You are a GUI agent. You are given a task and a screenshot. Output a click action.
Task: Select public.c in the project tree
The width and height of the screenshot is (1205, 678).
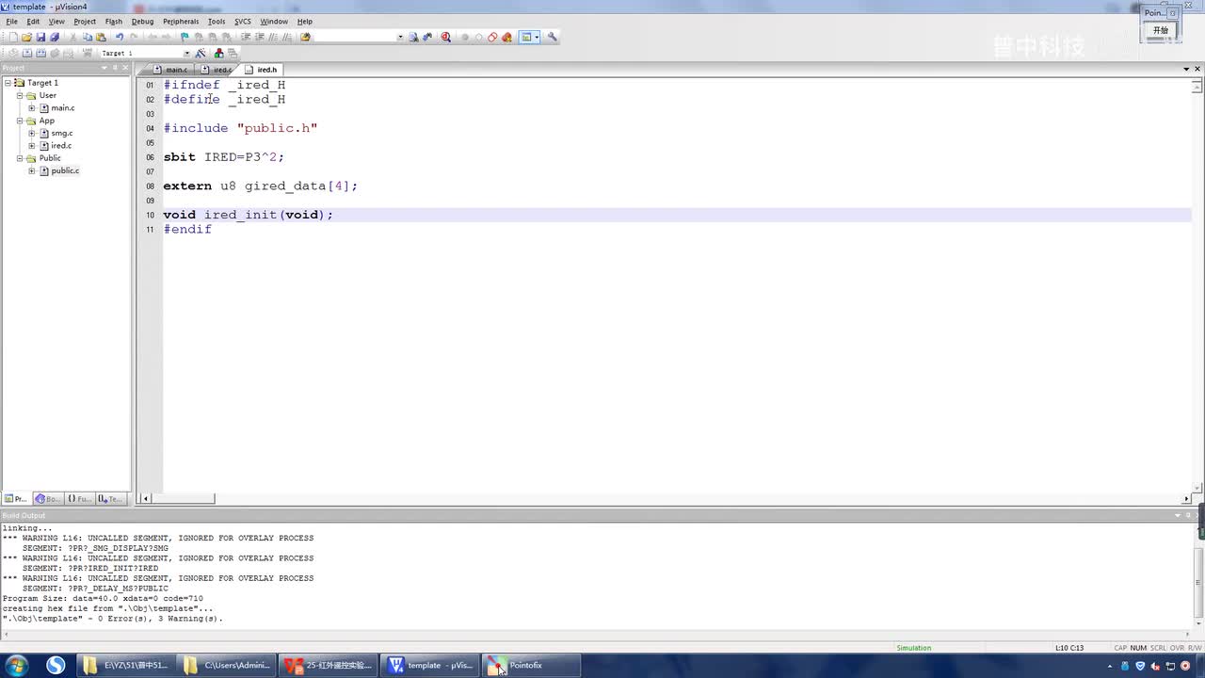[x=65, y=170]
